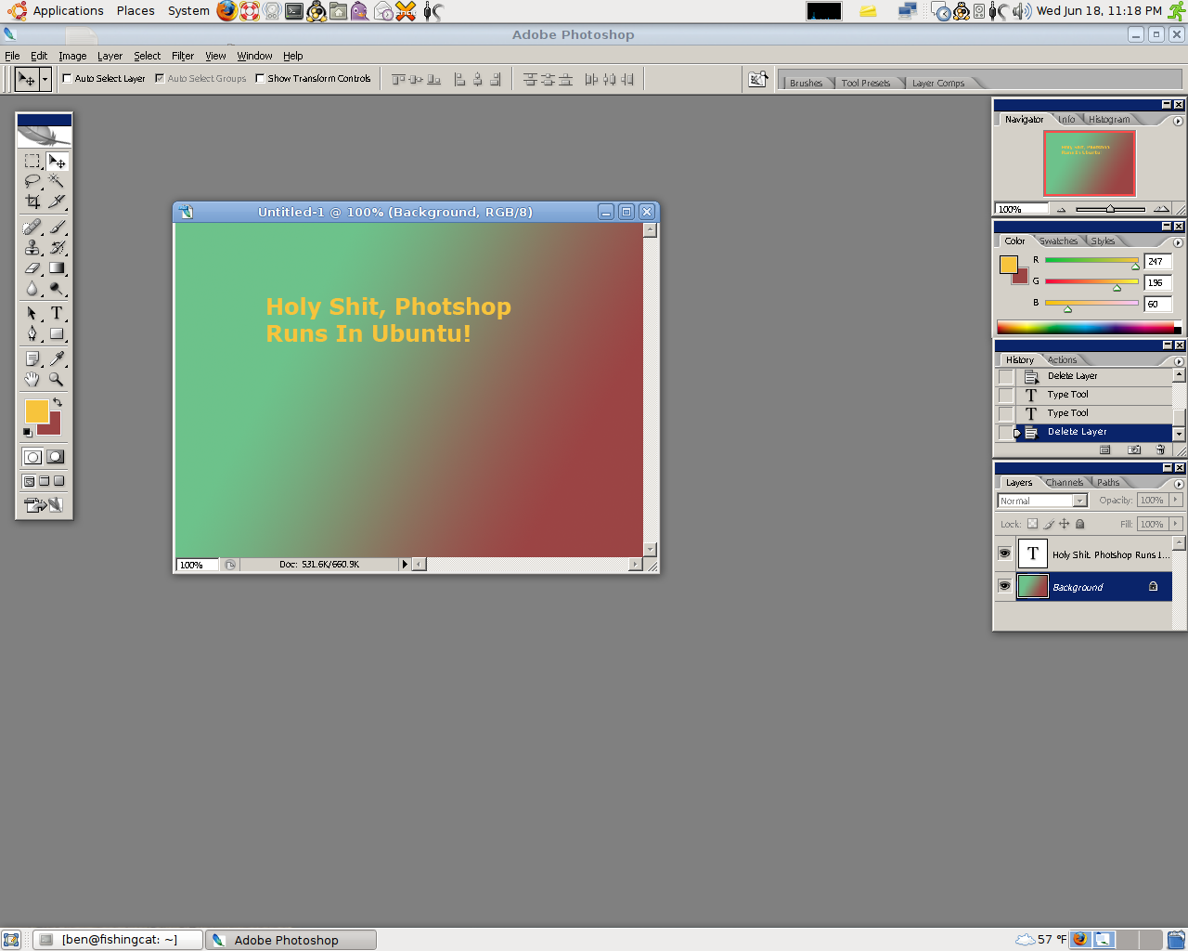Select the Eraser tool

tap(32, 267)
